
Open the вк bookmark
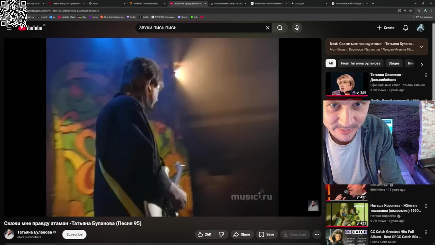[x=52, y=17]
